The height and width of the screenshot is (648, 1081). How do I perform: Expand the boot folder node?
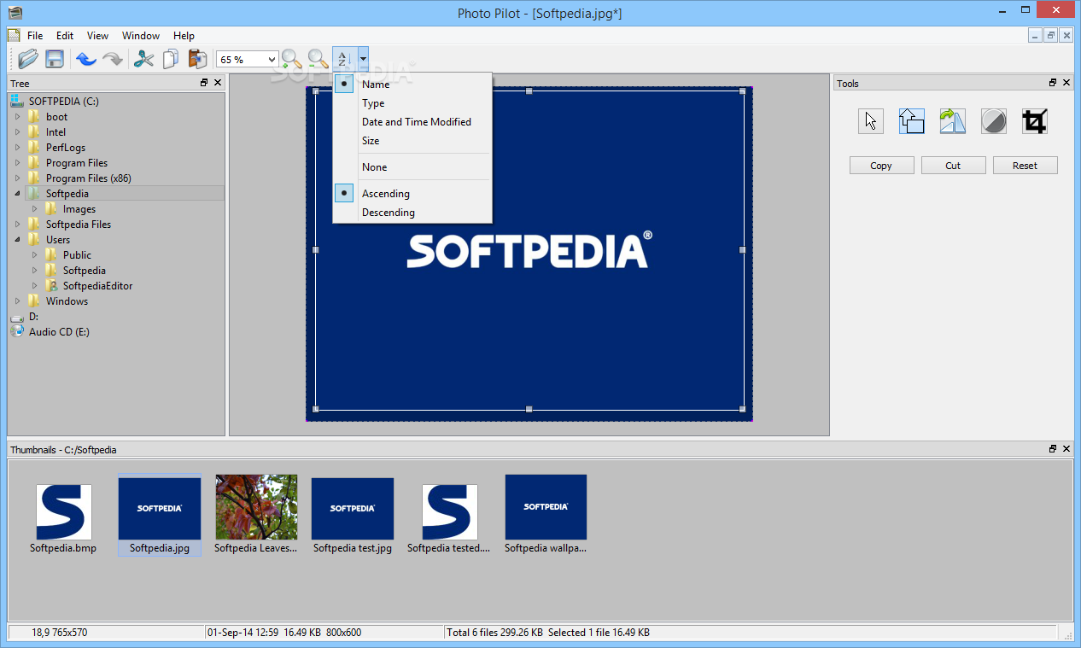(17, 117)
